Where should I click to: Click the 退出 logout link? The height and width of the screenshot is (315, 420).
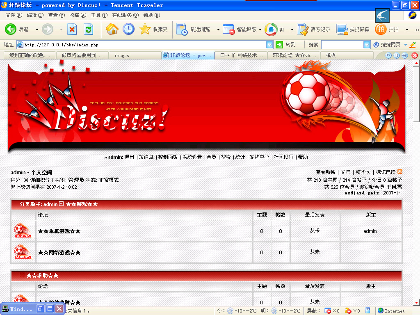coord(129,157)
